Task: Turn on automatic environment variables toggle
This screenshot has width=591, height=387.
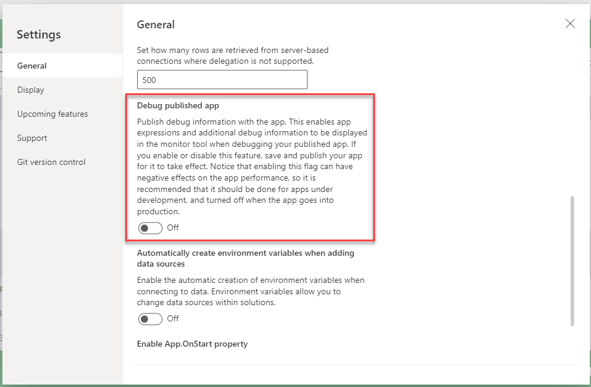Action: [x=150, y=319]
